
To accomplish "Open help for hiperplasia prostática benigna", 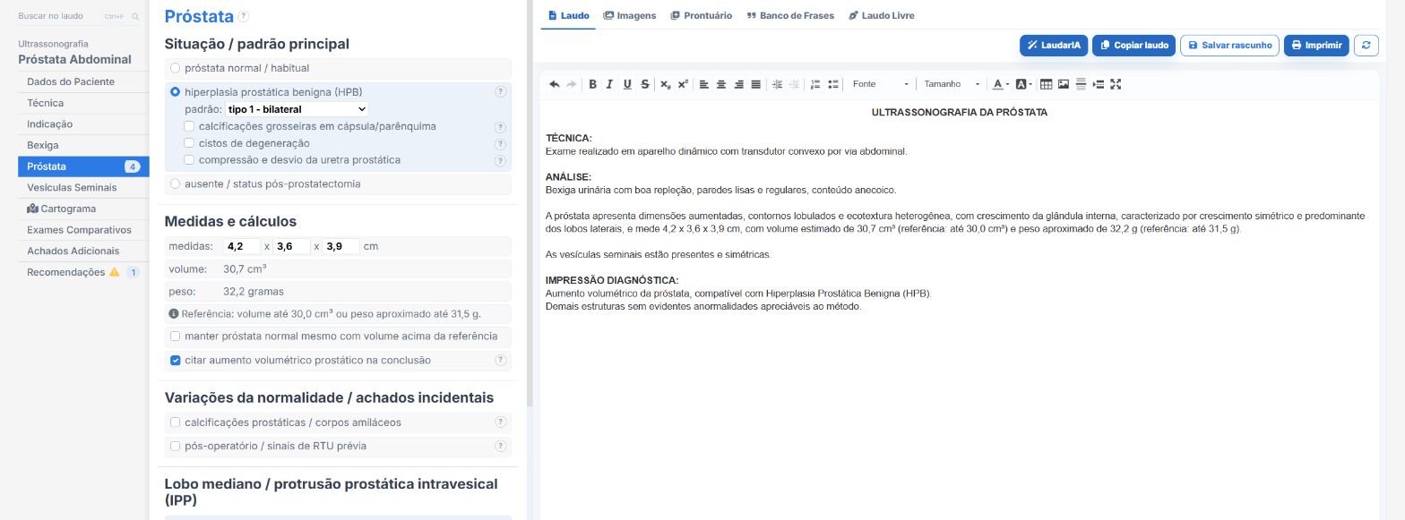I will (500, 91).
